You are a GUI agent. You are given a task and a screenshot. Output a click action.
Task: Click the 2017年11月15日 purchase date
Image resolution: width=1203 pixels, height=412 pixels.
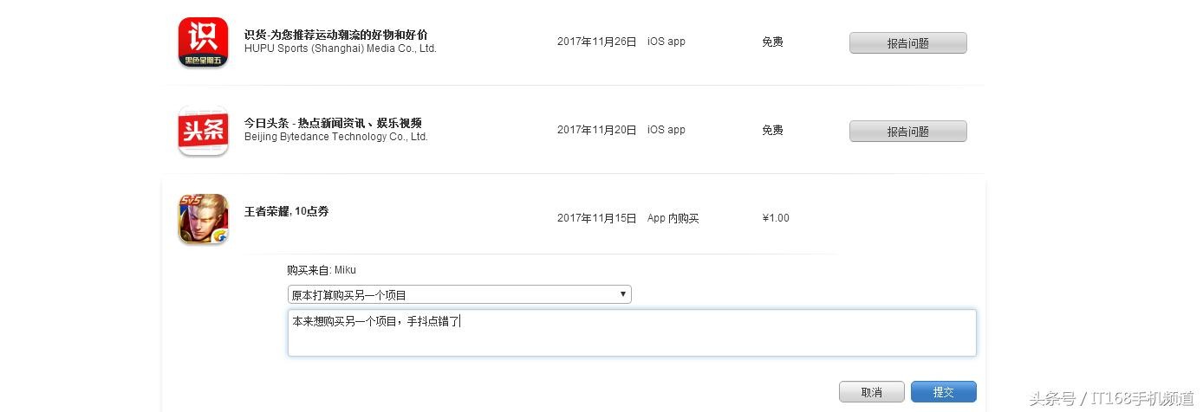[x=596, y=218]
